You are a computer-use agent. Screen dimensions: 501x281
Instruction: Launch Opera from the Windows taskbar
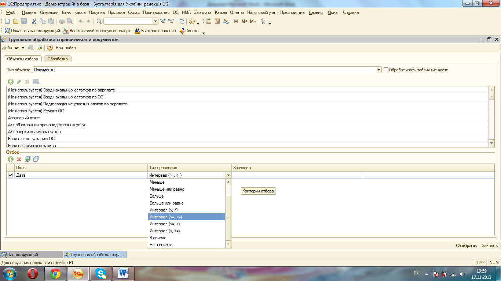(33, 274)
